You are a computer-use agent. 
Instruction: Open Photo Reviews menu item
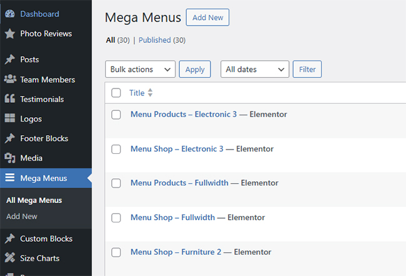point(46,34)
